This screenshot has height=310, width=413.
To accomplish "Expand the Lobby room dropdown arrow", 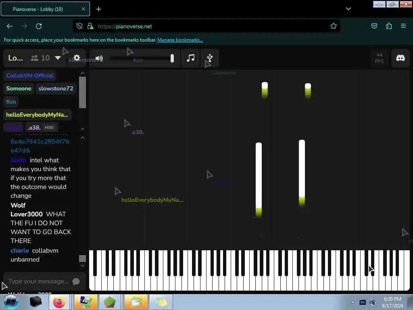I will click(x=58, y=58).
